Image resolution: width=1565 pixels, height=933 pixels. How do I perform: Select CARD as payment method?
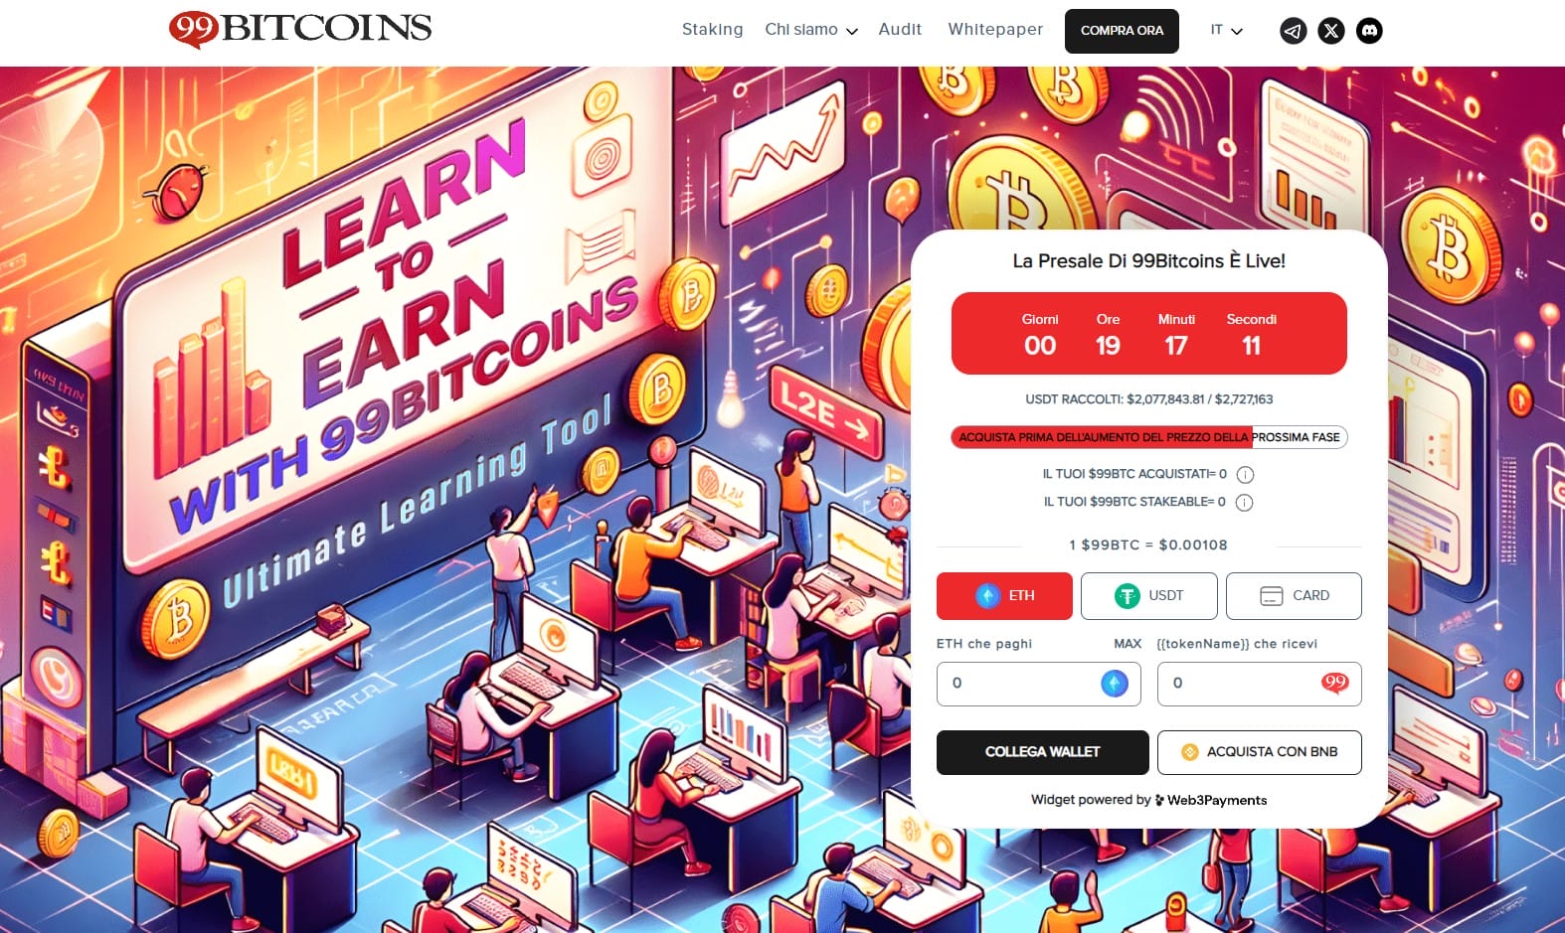[x=1294, y=596]
